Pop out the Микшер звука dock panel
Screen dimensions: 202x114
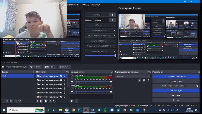click(x=112, y=72)
